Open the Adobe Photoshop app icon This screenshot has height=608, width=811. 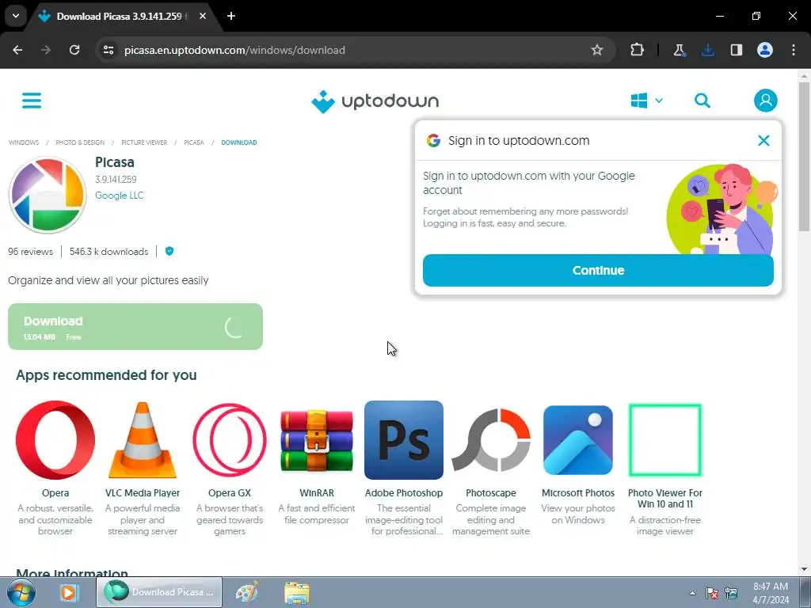coord(404,440)
